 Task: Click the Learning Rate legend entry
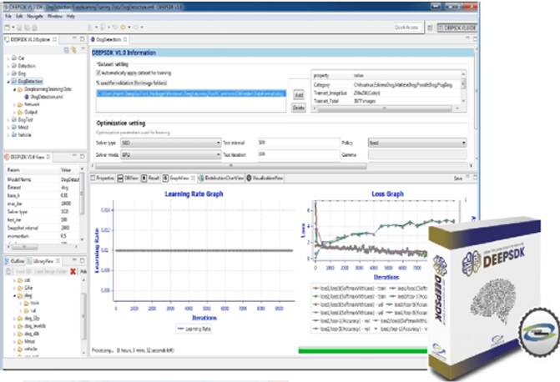click(x=194, y=329)
